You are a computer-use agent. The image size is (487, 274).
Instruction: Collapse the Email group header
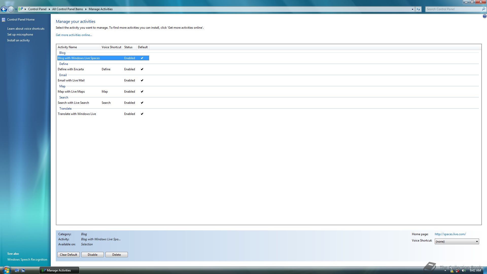pos(63,75)
